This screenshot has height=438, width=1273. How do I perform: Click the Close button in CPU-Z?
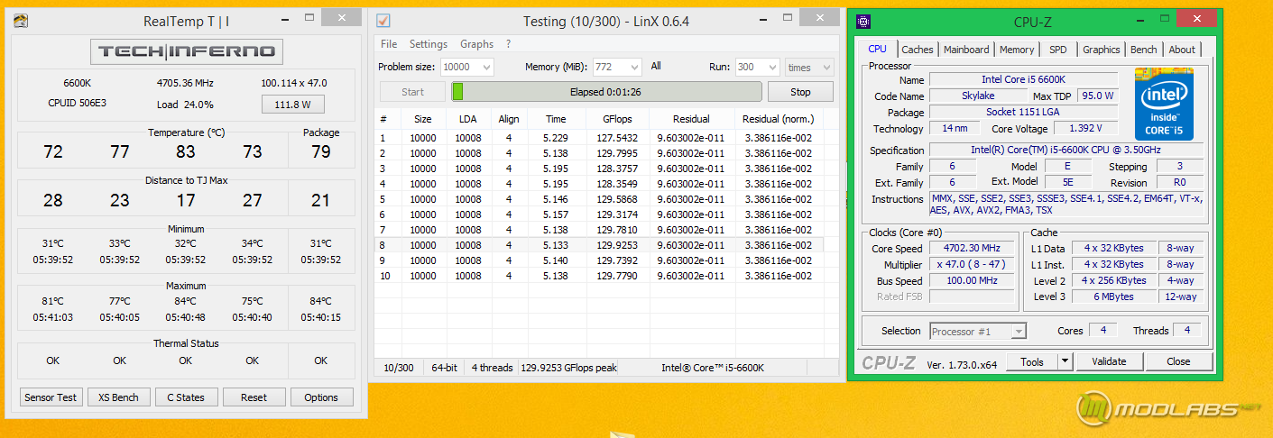(1178, 361)
